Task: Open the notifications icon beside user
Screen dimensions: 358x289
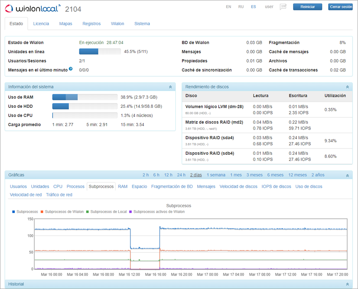Action: coord(283,7)
